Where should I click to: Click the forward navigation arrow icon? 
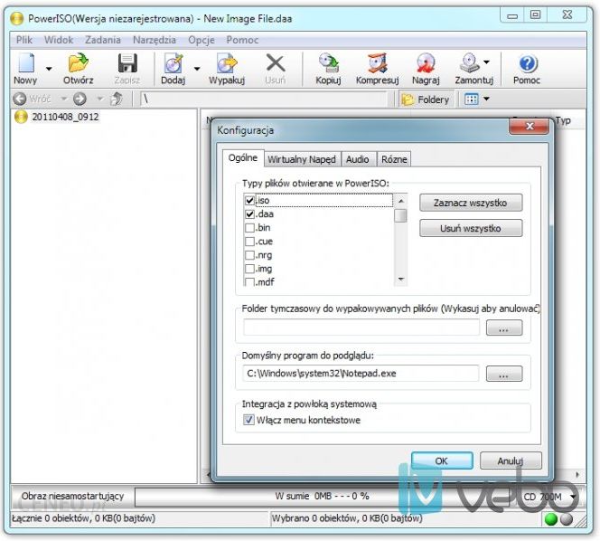point(80,99)
